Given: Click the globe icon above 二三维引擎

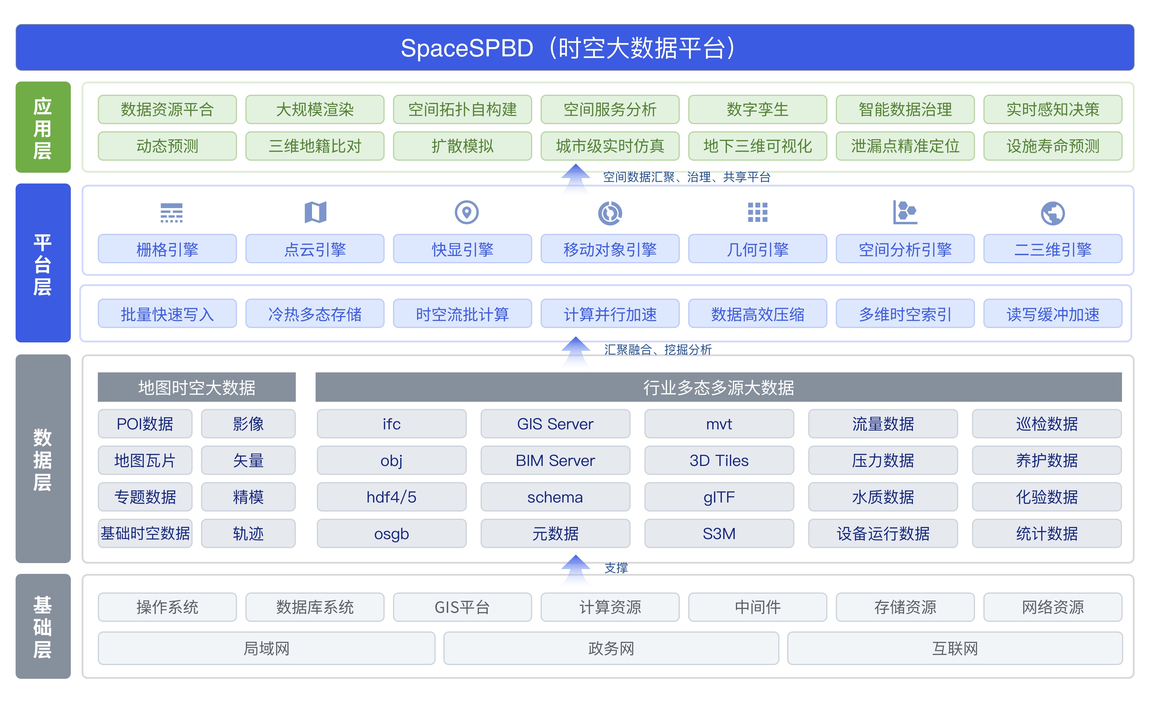Looking at the screenshot, I should [1052, 213].
